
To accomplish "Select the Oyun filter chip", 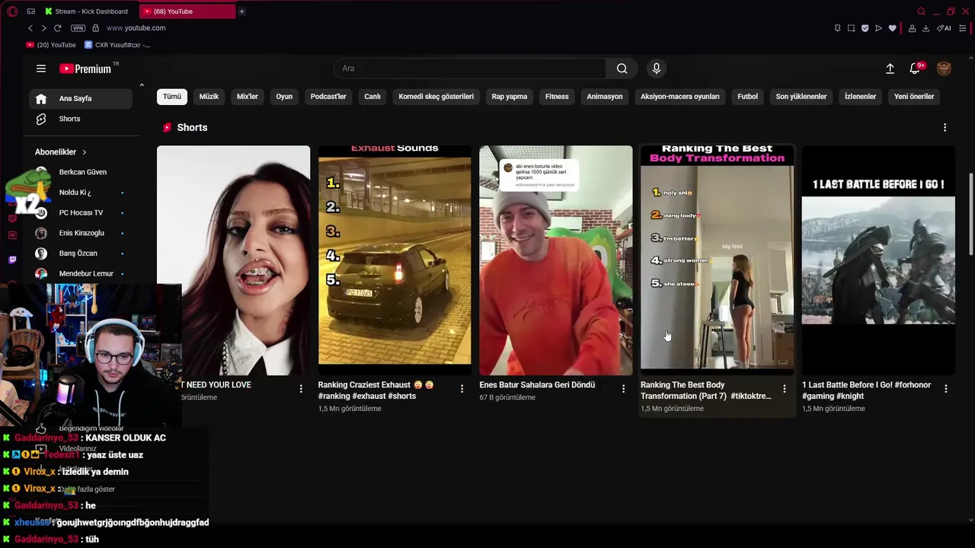I will click(284, 97).
